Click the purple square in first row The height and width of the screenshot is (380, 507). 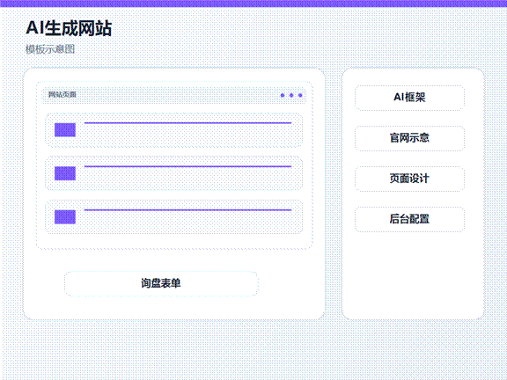(65, 130)
